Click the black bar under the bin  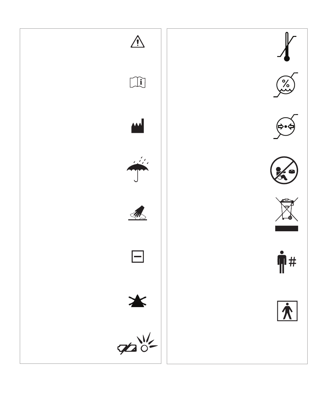coord(286,228)
